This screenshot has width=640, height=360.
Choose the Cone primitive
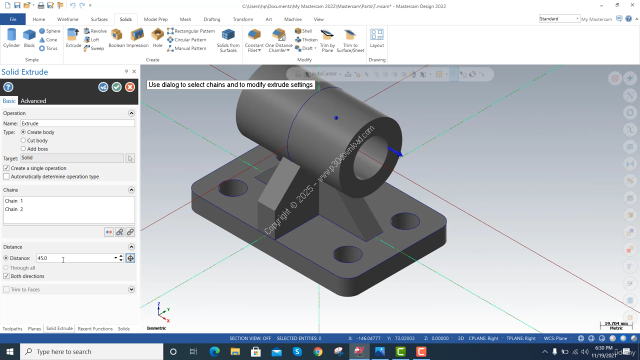(x=48, y=40)
